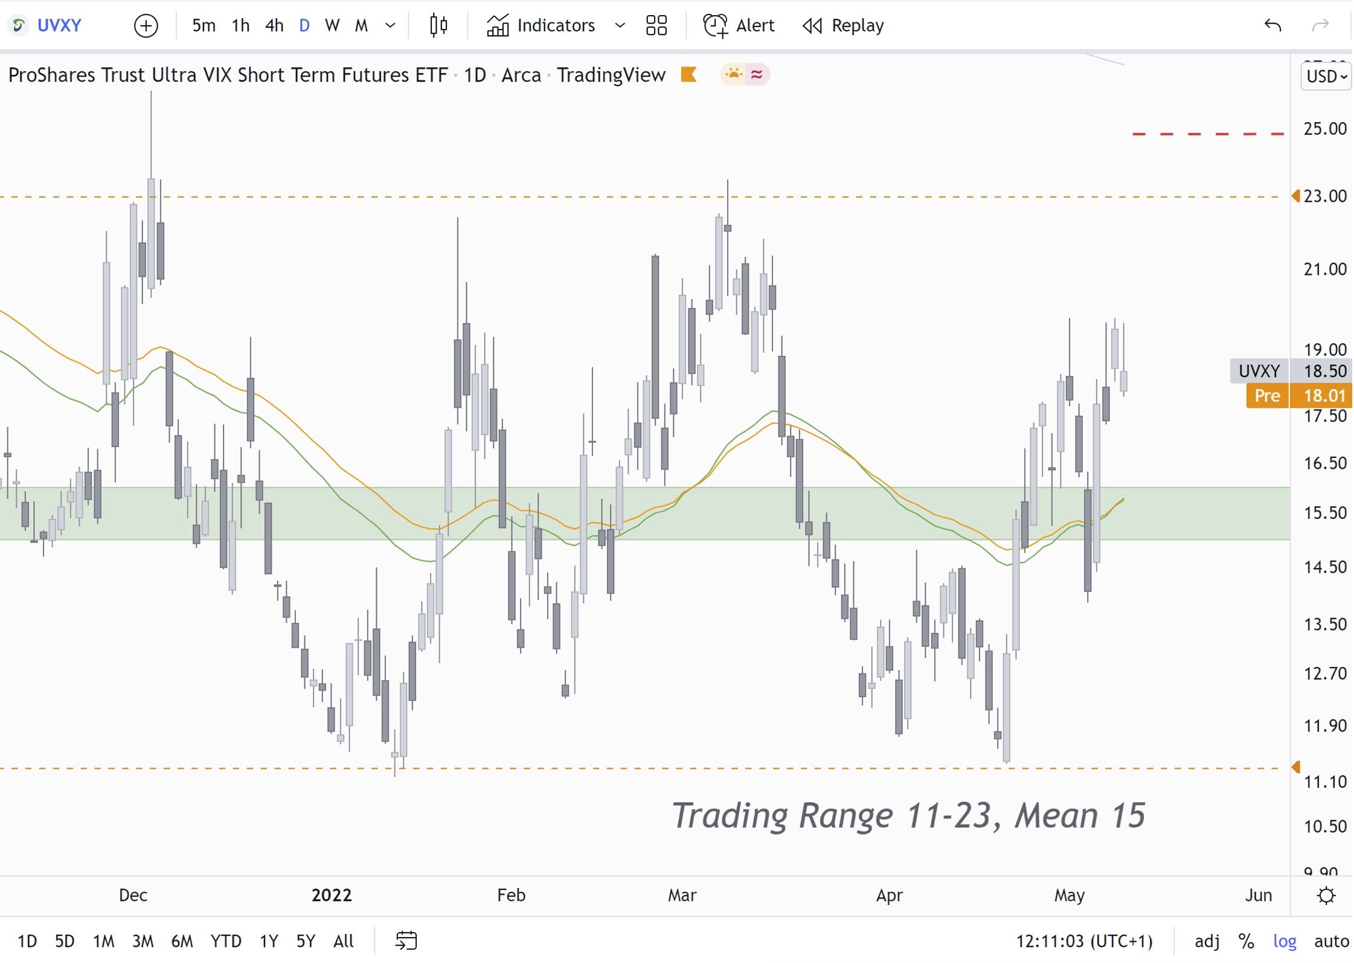
Task: Click the orange flag mark next to the title
Action: coord(688,74)
